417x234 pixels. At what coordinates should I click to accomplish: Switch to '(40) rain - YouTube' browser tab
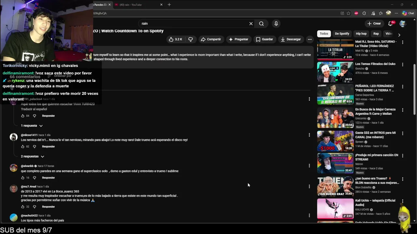pyautogui.click(x=138, y=5)
